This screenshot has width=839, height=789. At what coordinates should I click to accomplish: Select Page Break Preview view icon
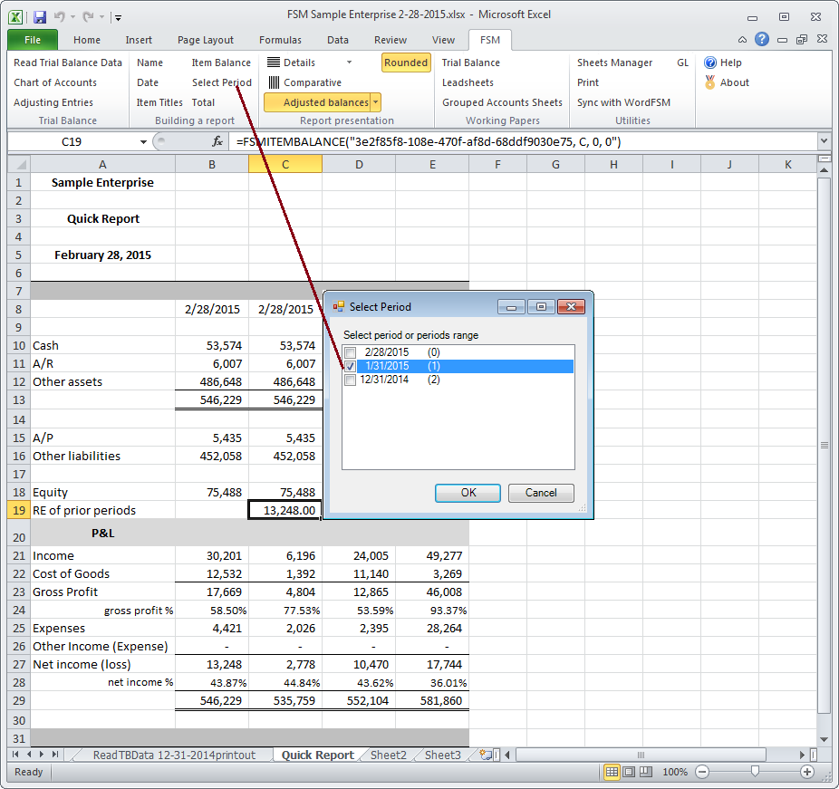pyautogui.click(x=646, y=772)
